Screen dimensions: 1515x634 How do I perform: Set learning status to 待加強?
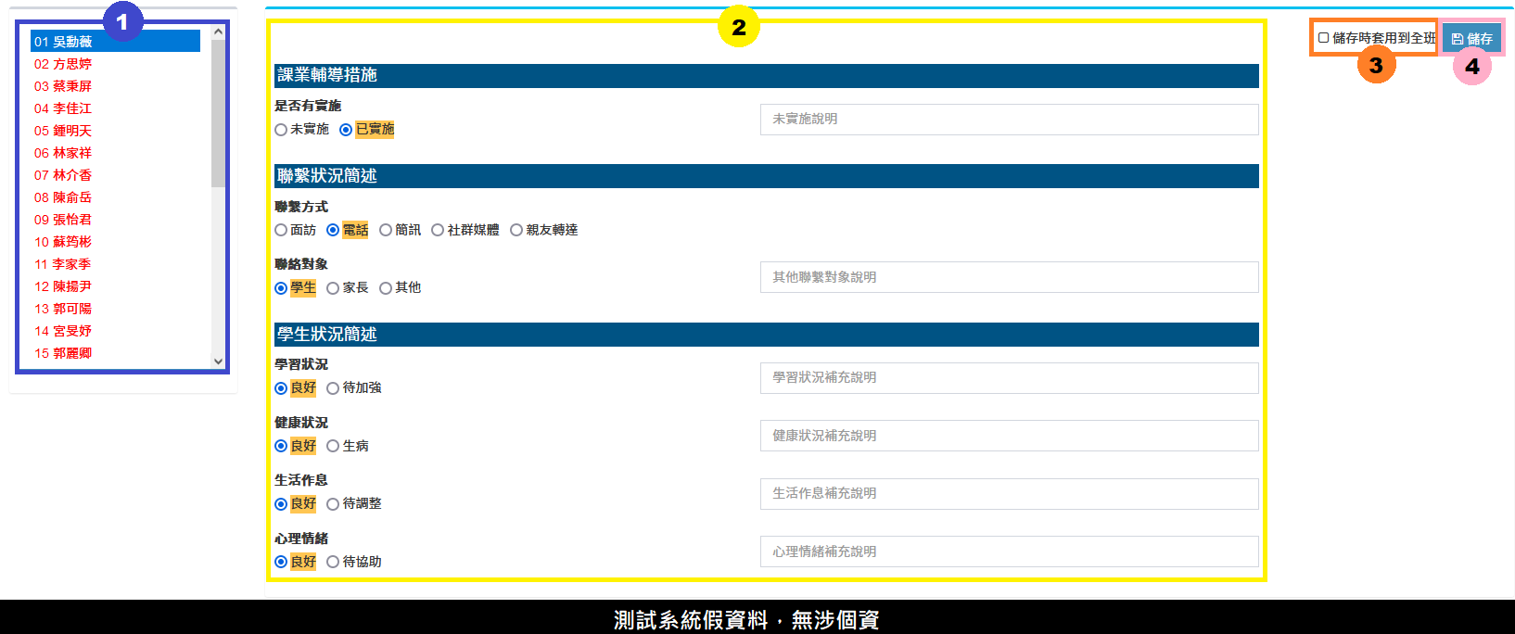333,388
